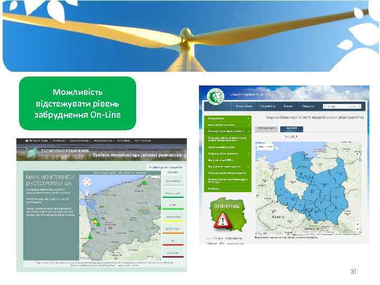The height and width of the screenshot is (285, 380).
Task: Click the round green inspectorate logo
Action: tap(216, 97)
